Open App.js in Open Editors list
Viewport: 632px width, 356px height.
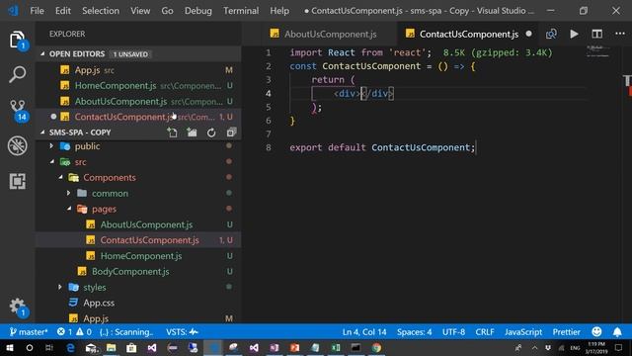(x=138, y=70)
